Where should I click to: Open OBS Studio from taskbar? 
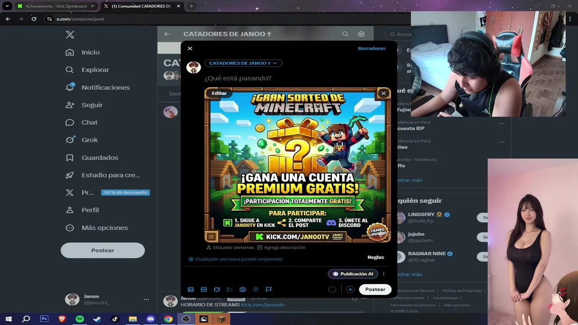(186, 319)
